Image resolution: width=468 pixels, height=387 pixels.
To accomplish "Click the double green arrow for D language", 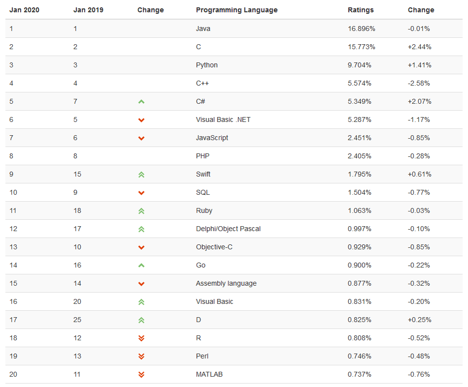I will [x=141, y=320].
